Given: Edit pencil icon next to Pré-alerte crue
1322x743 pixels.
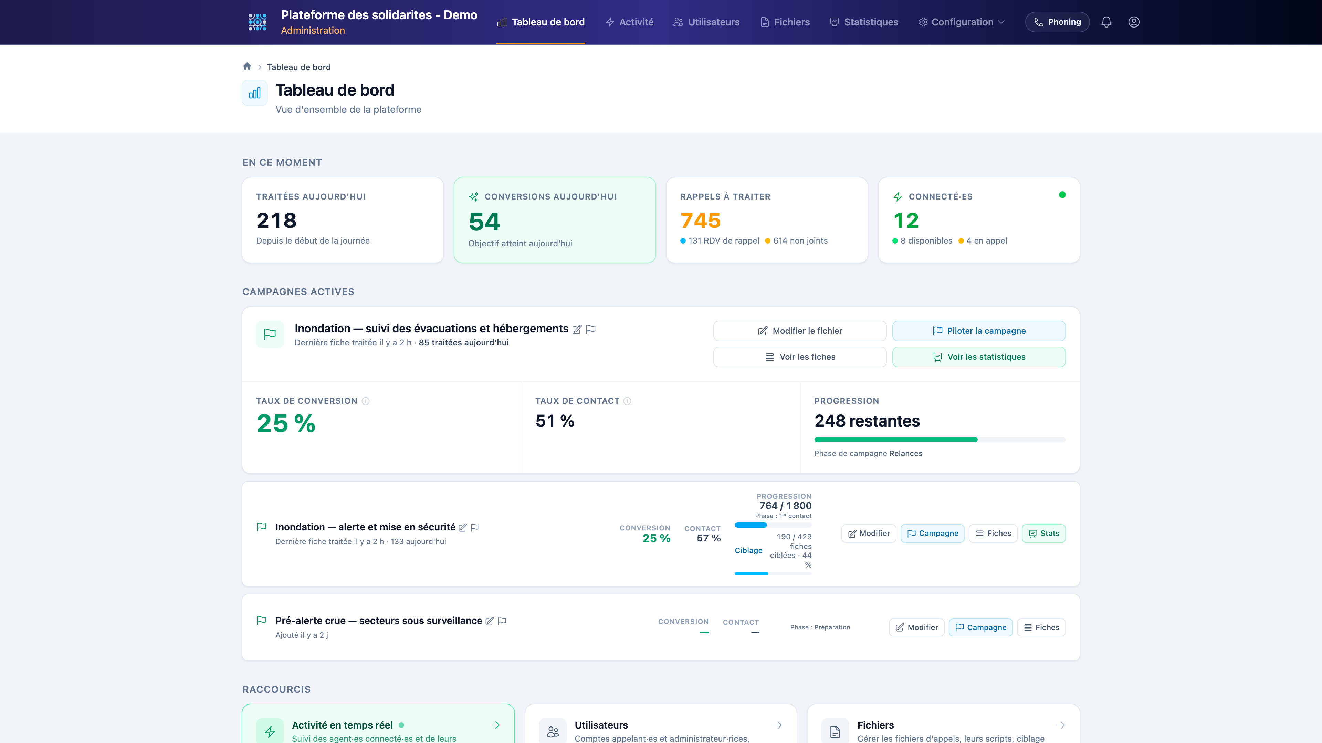Looking at the screenshot, I should [490, 621].
